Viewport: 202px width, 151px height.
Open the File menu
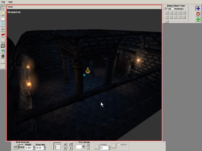3,2
